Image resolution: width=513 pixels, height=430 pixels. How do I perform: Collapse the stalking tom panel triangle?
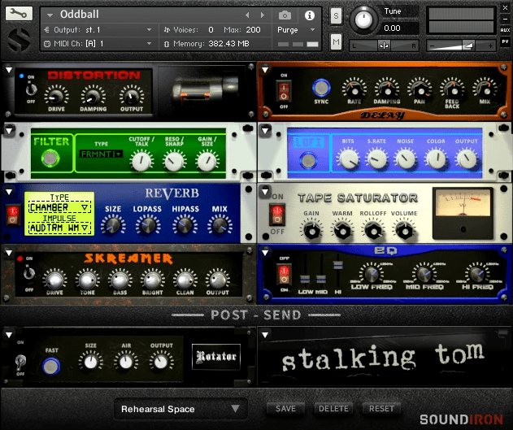click(265, 335)
